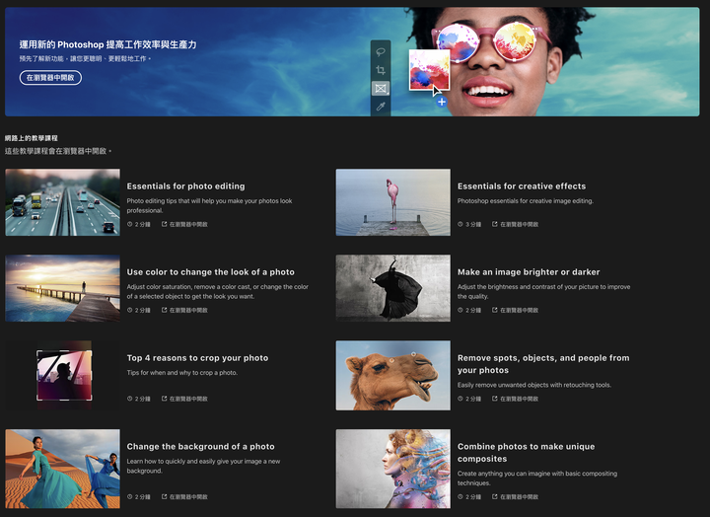This screenshot has width=710, height=517.
Task: Click the banner headline 運用新的 Photoshop
Action: click(x=107, y=44)
